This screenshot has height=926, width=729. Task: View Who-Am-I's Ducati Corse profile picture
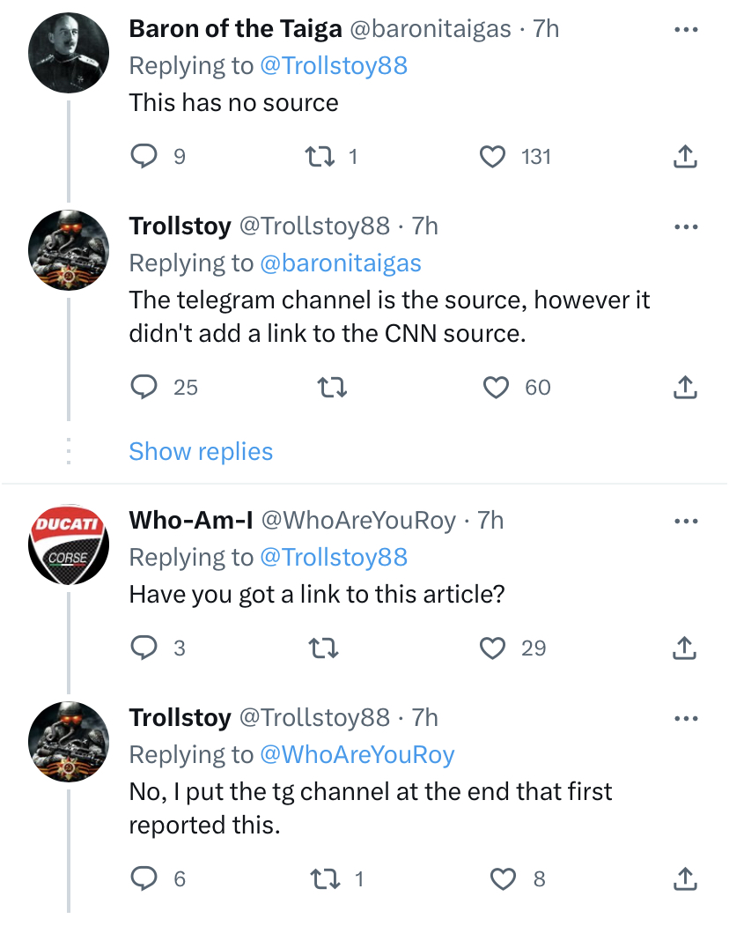69,545
